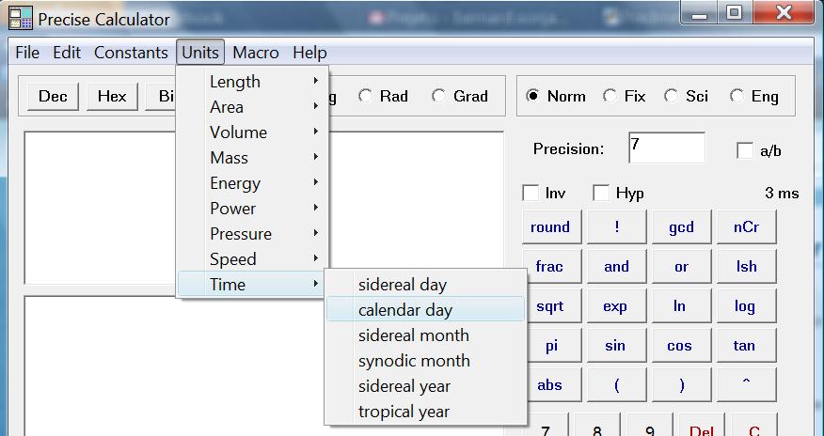Switch to Dec number base
Image resolution: width=824 pixels, height=436 pixels.
click(53, 96)
